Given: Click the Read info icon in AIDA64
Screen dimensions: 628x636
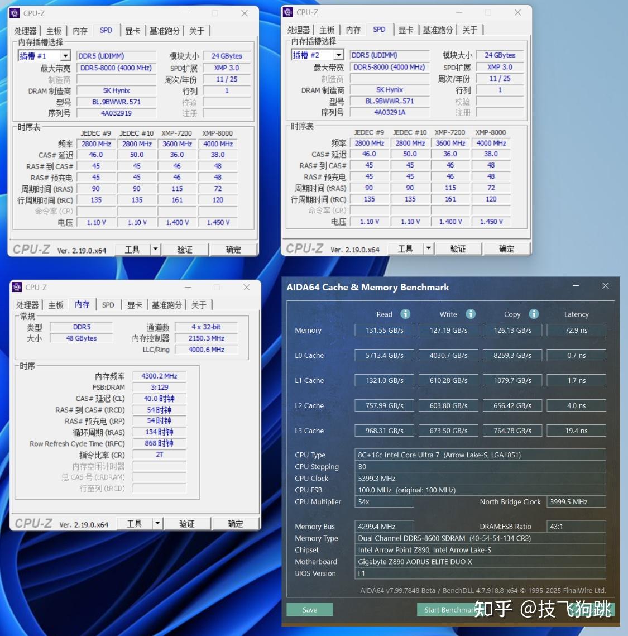Looking at the screenshot, I should pos(405,314).
